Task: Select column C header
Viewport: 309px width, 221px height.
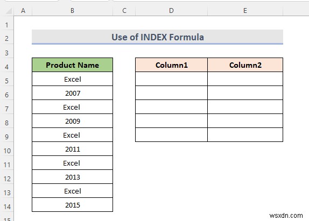Action: tap(124, 11)
